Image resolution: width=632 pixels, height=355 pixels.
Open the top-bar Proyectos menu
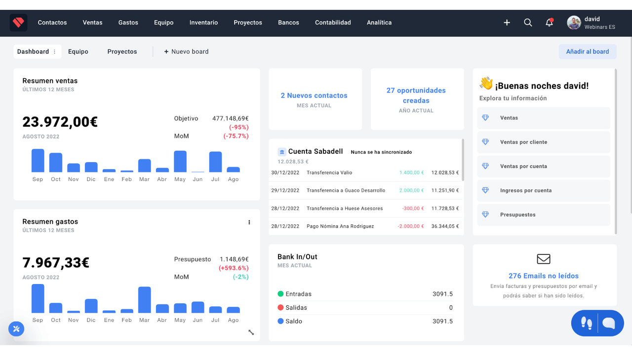248,23
